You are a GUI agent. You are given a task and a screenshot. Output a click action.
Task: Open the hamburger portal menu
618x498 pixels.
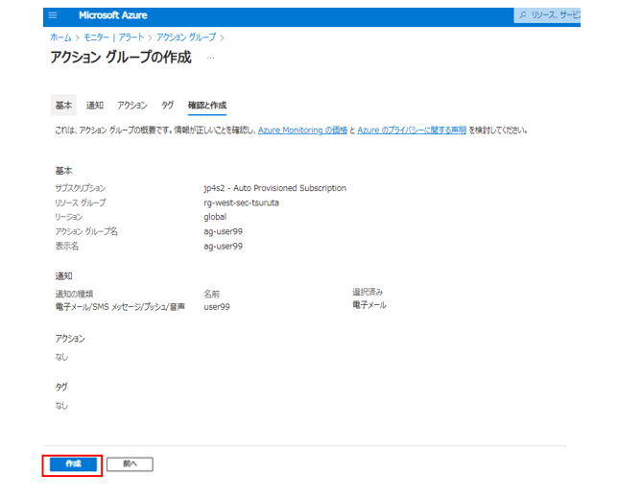point(53,15)
